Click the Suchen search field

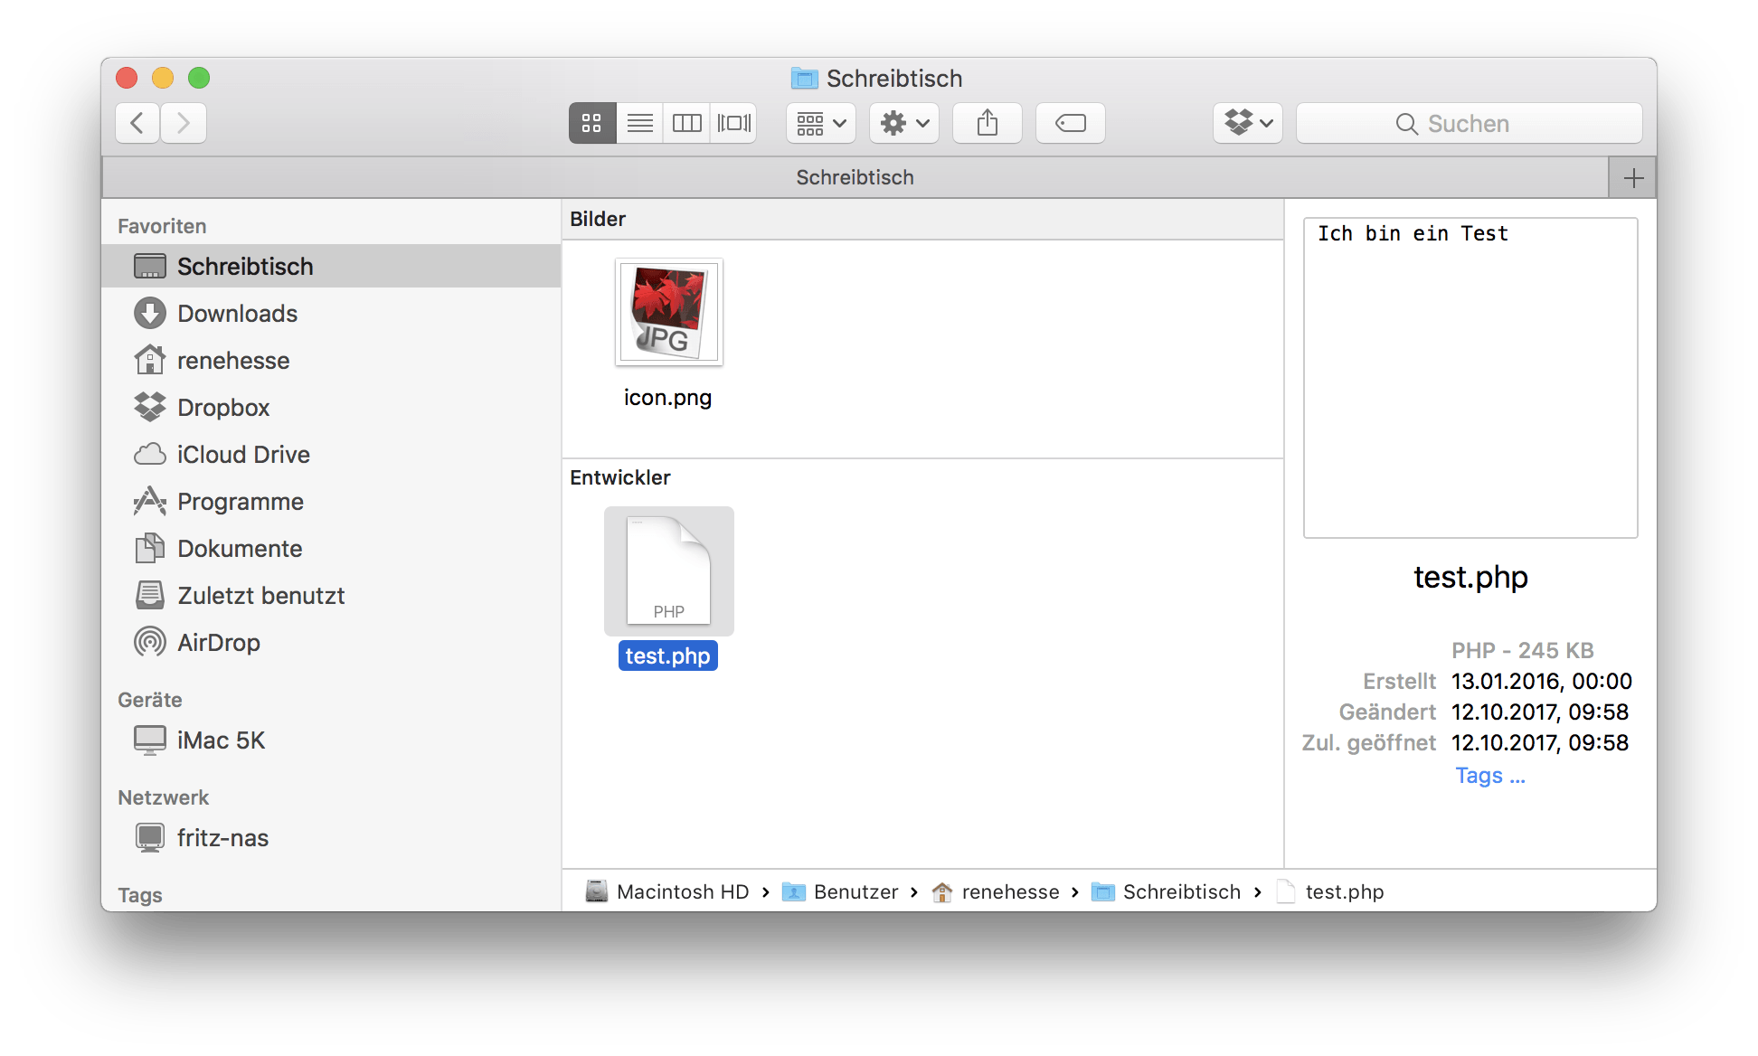point(1469,123)
